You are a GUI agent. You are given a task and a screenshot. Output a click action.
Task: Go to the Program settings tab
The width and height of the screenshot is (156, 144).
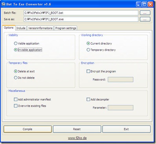(x=66, y=28)
